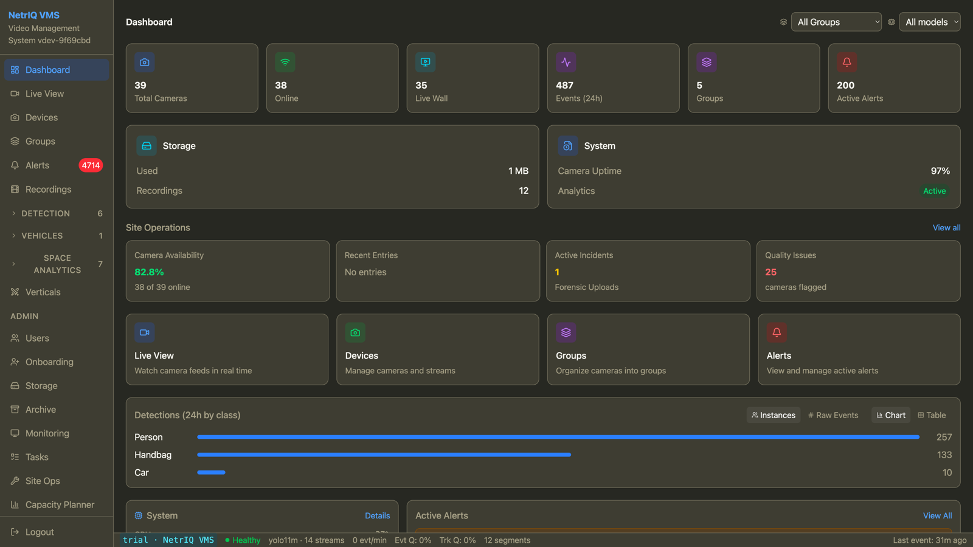This screenshot has height=547, width=973.
Task: Click the sidebar Dashboard grid icon
Action: coord(15,70)
